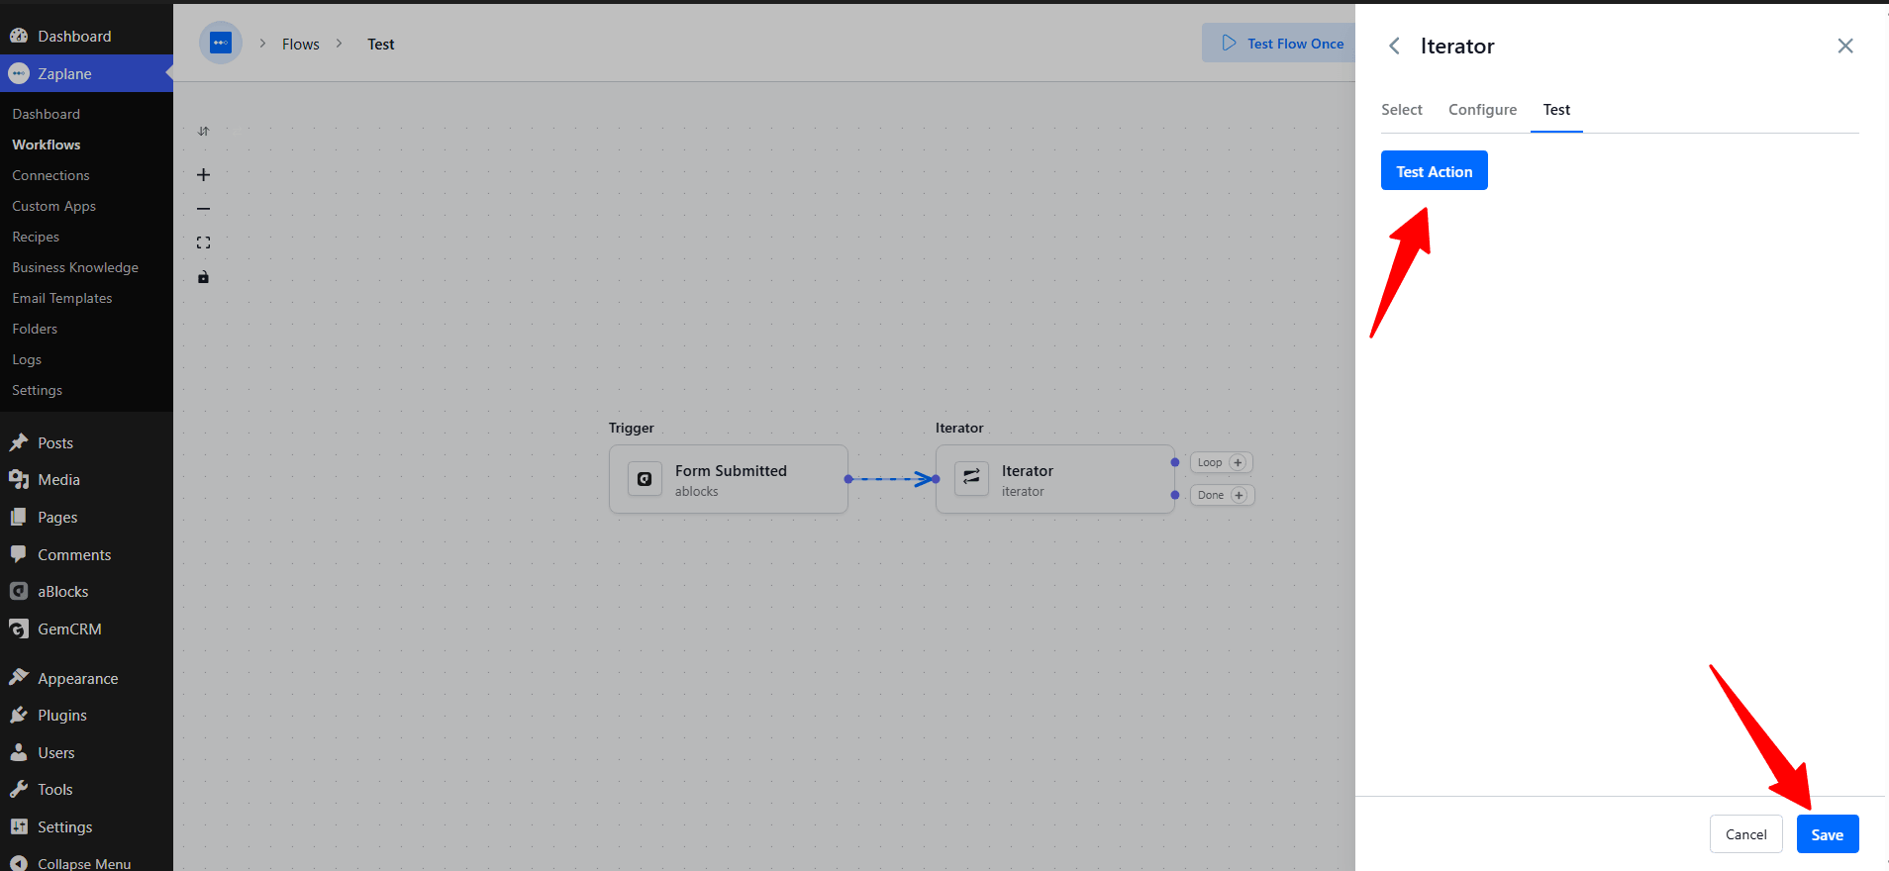Open the Appearance menu item

(86, 678)
